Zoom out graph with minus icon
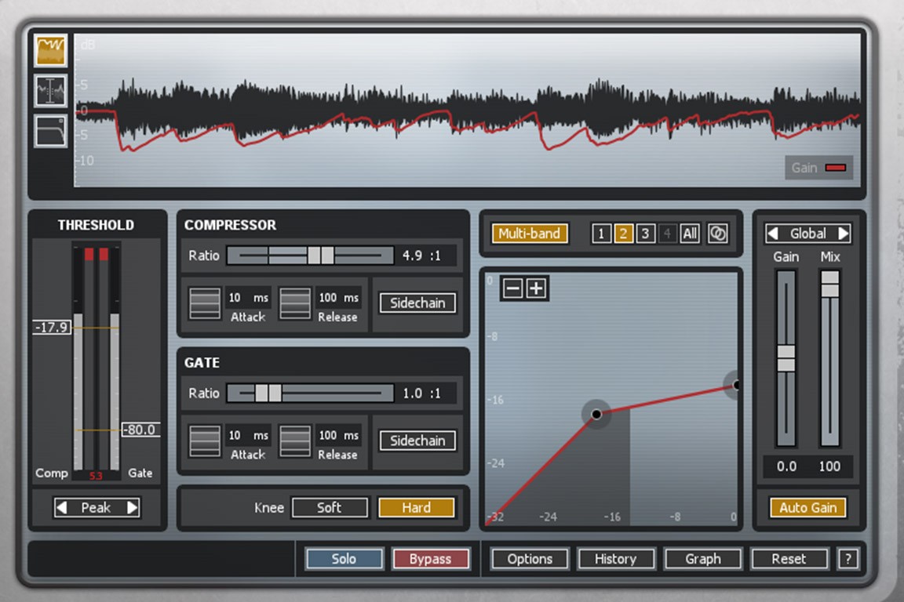Screen dimensions: 904x602 [x=512, y=288]
